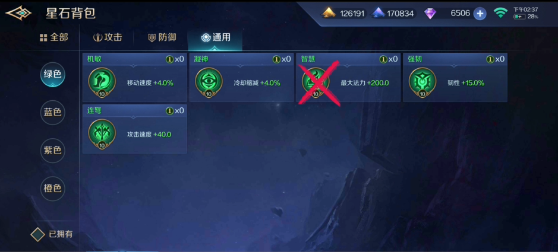Select the 绿色 color filter
The width and height of the screenshot is (558, 252).
53,74
